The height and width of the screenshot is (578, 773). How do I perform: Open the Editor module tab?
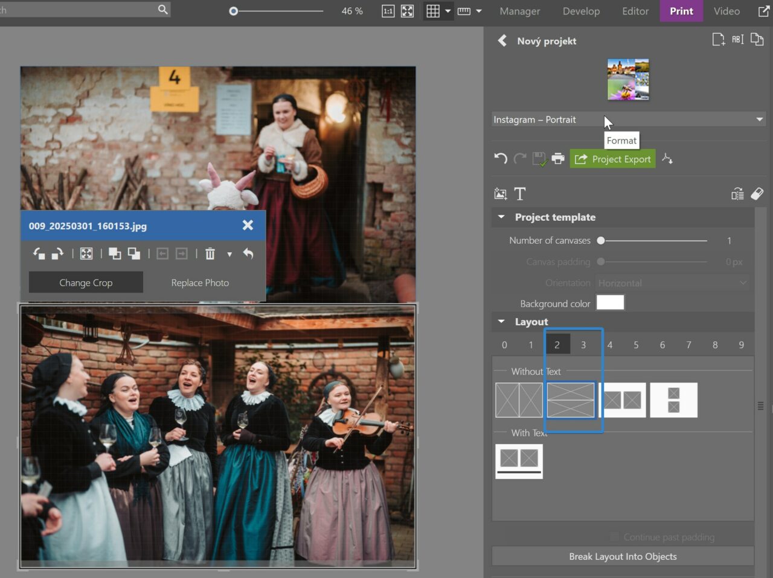(635, 11)
